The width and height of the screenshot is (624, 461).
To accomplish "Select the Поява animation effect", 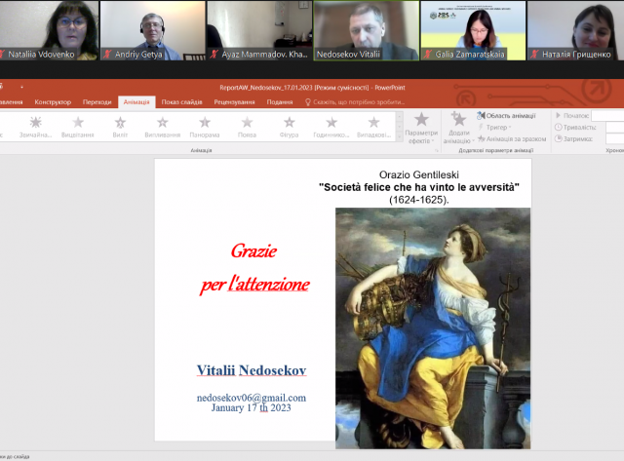I will [247, 127].
